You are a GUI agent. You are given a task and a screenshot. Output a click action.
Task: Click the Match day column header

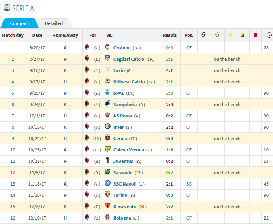pyautogui.click(x=13, y=35)
